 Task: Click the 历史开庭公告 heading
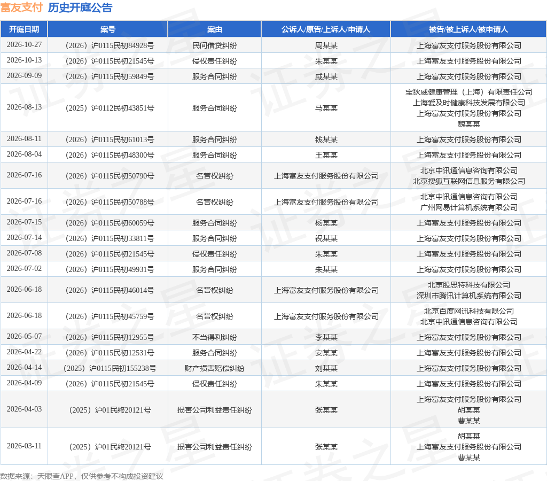pyautogui.click(x=80, y=7)
